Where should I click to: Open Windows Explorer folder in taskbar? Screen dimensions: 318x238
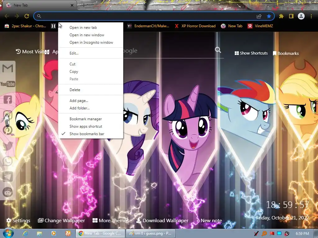coord(39,233)
